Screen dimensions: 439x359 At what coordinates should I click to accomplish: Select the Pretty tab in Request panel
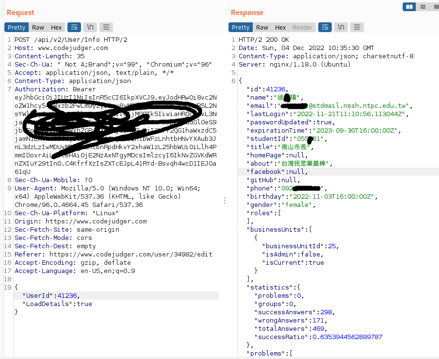(16, 28)
